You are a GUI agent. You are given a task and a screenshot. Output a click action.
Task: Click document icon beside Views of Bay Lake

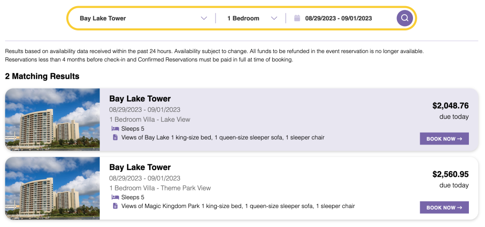pyautogui.click(x=116, y=137)
